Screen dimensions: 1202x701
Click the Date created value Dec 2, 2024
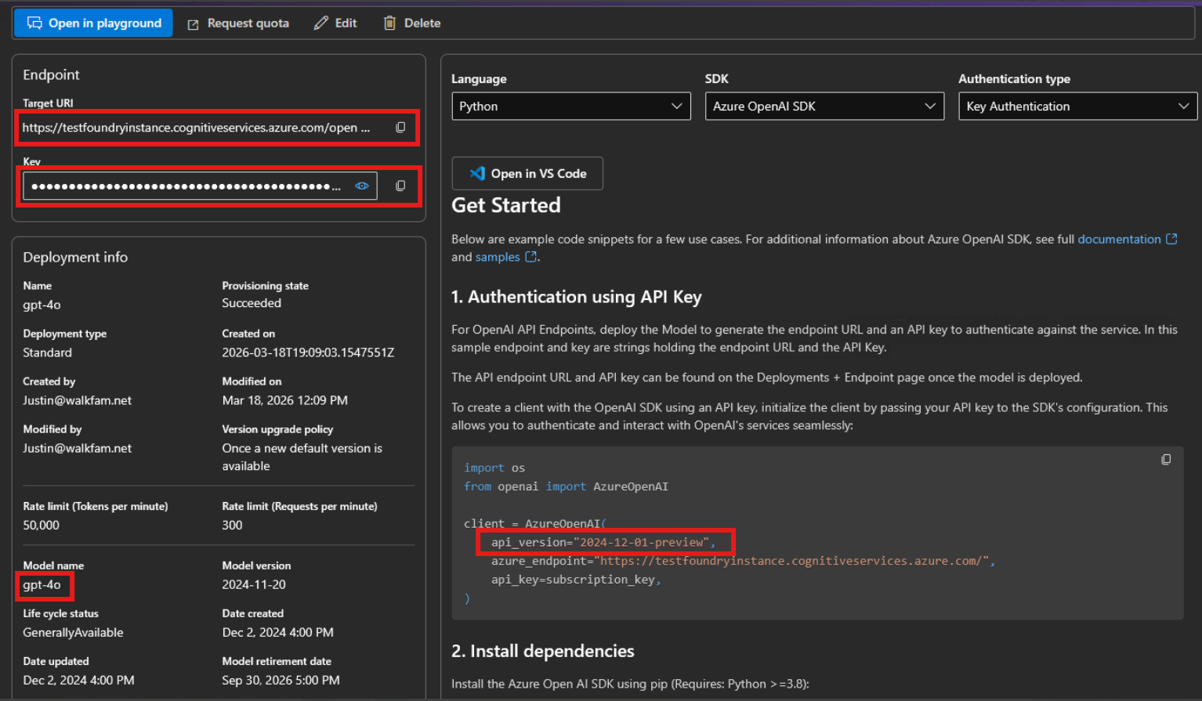(x=277, y=633)
